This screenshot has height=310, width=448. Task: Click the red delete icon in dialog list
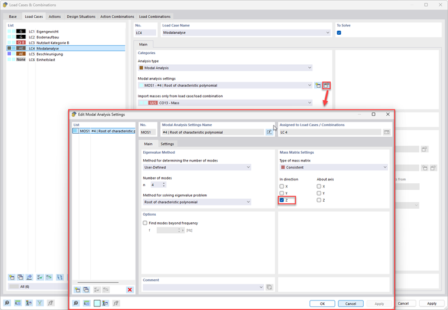pos(130,290)
